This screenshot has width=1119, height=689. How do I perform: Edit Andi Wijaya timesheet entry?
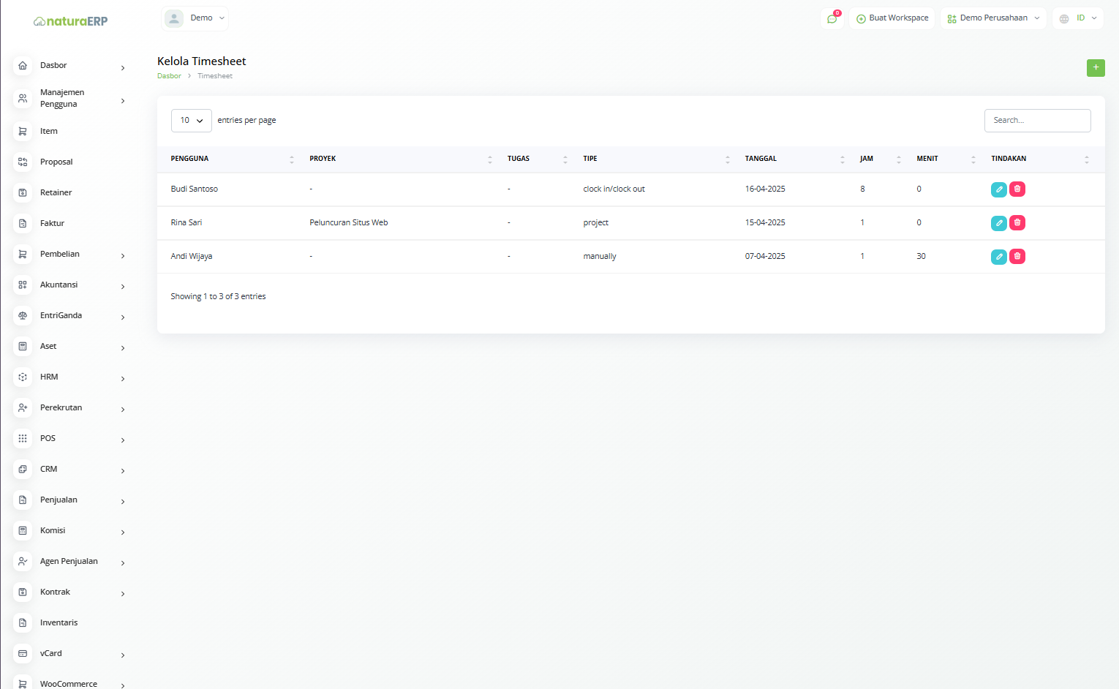[x=999, y=257]
